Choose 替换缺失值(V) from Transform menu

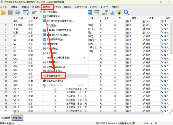point(65,76)
